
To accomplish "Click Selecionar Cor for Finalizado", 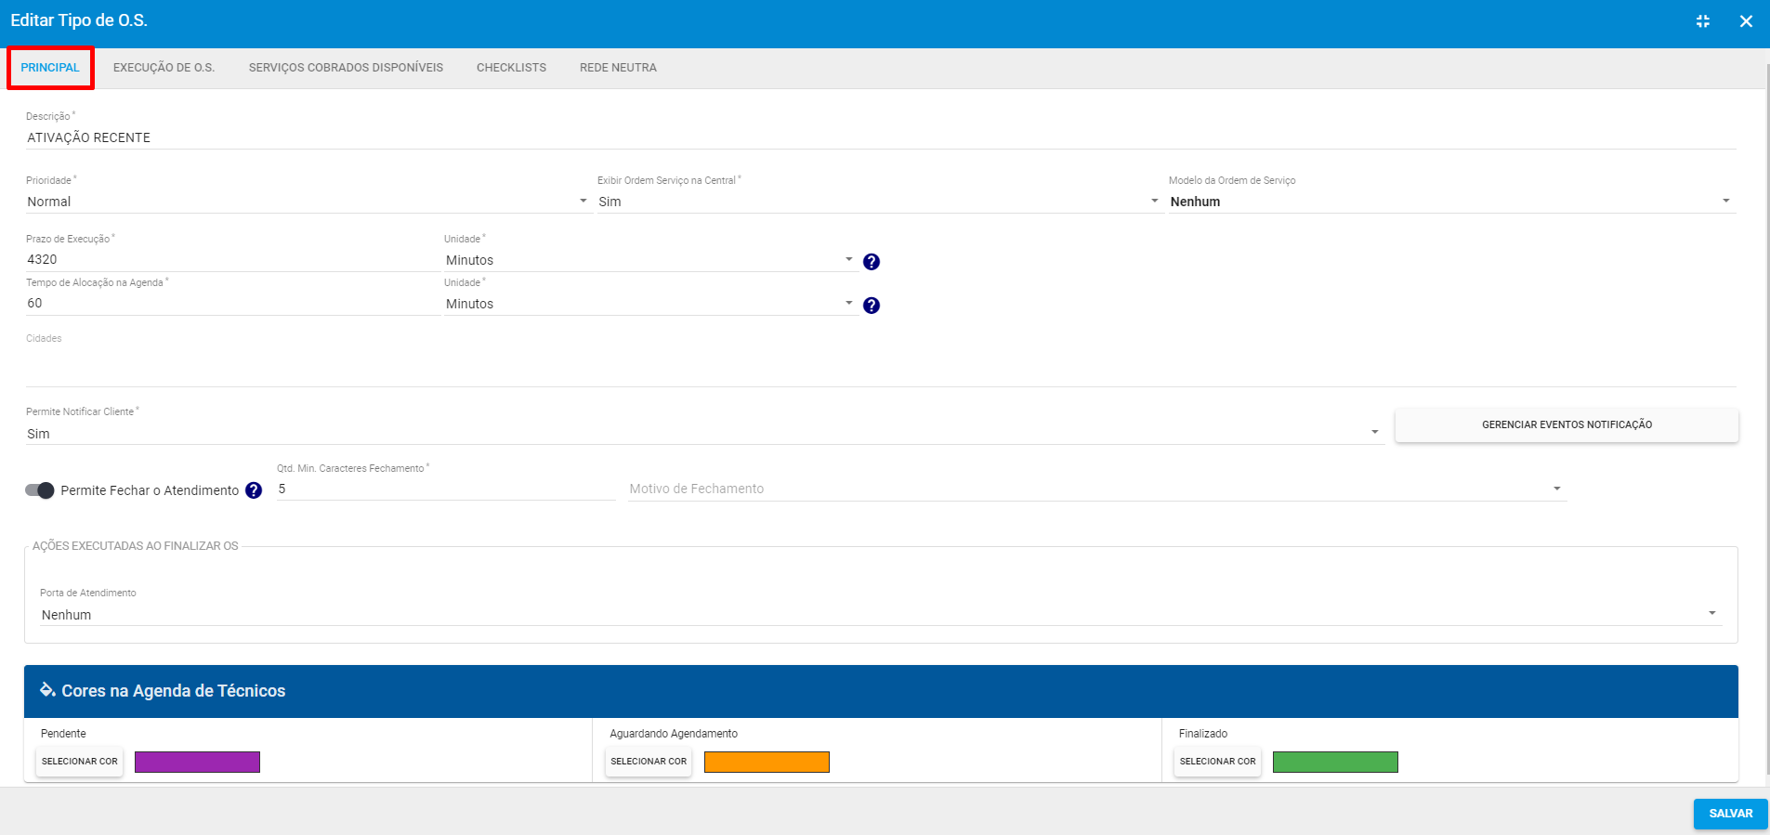I will click(1217, 762).
